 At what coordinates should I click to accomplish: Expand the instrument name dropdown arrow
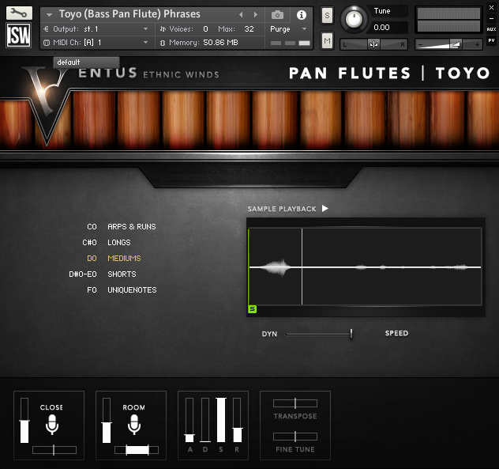click(49, 15)
